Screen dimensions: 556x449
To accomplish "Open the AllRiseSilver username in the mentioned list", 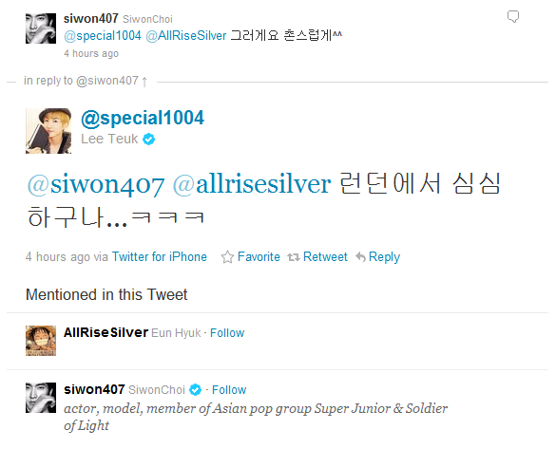I will coord(105,332).
